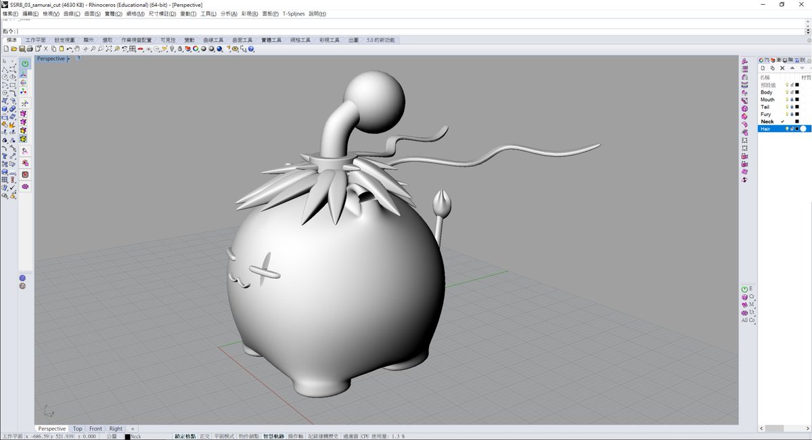Image resolution: width=812 pixels, height=440 pixels.
Task: Select the pointer tool in left sidebar
Action: click(x=5, y=62)
